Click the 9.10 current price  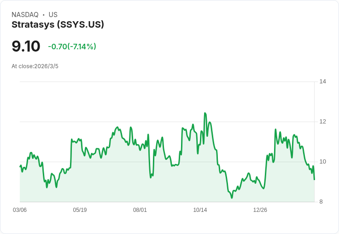26,47
